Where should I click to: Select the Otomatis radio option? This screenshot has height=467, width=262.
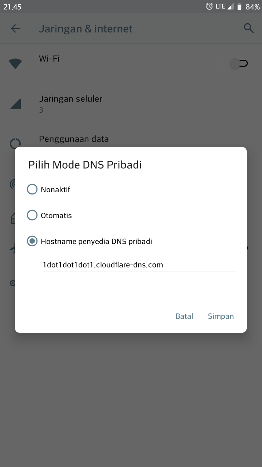32,215
